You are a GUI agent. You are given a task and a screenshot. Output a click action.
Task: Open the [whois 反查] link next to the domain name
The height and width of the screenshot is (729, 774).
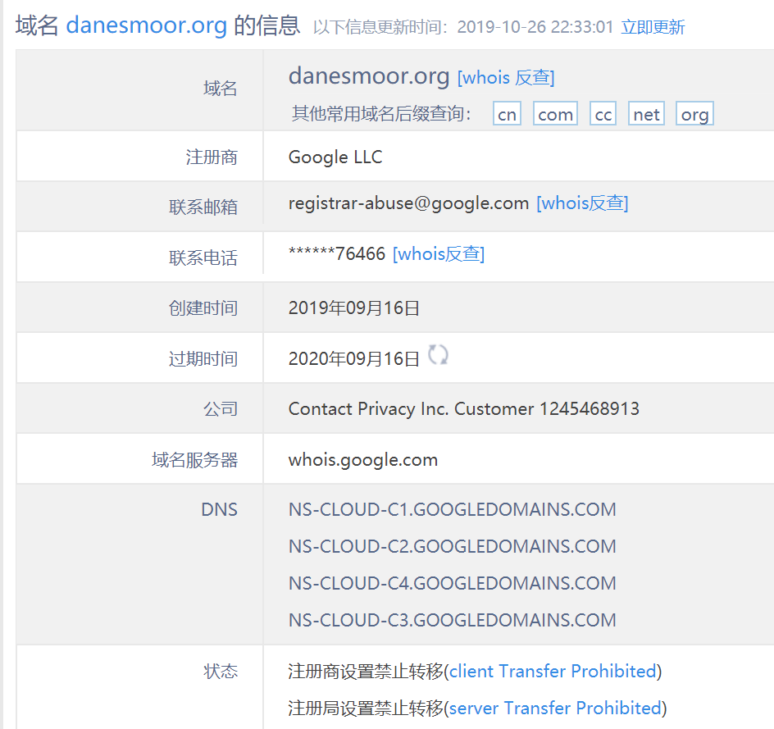tap(506, 77)
